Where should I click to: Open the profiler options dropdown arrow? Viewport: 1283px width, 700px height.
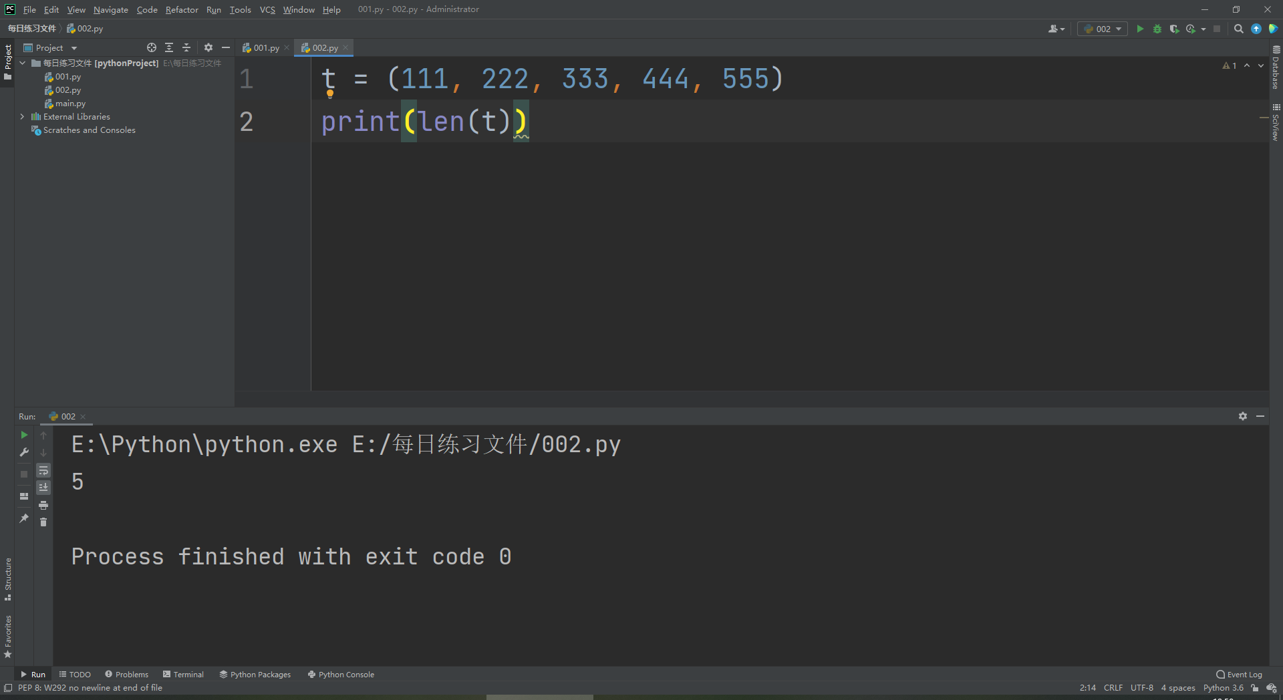pos(1203,29)
